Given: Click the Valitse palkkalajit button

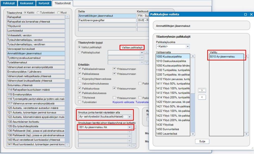Looking at the screenshot, I should [x=132, y=48].
